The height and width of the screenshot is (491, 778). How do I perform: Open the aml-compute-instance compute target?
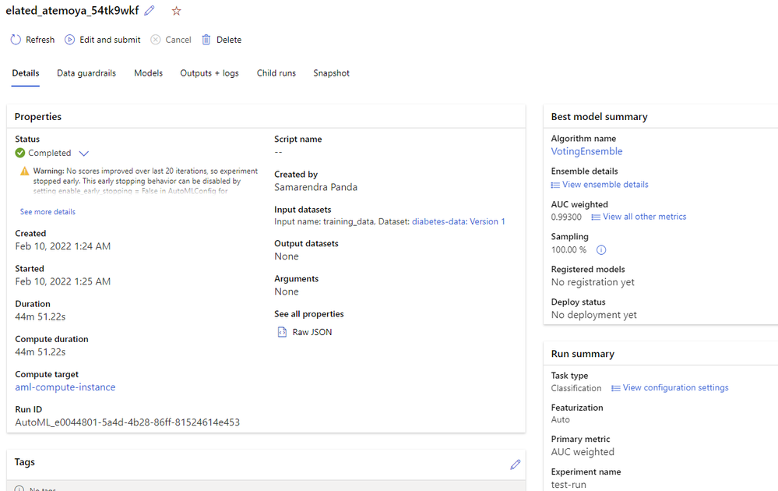(x=65, y=387)
